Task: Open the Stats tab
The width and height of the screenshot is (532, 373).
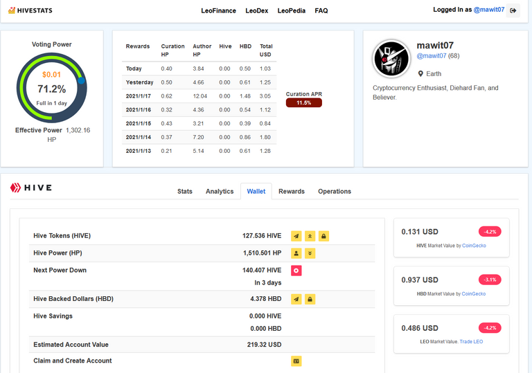Action: pyautogui.click(x=185, y=191)
